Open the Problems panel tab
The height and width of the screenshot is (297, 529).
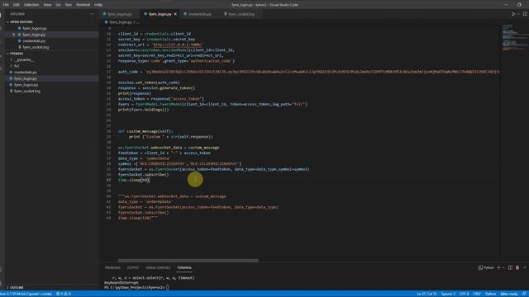112,267
